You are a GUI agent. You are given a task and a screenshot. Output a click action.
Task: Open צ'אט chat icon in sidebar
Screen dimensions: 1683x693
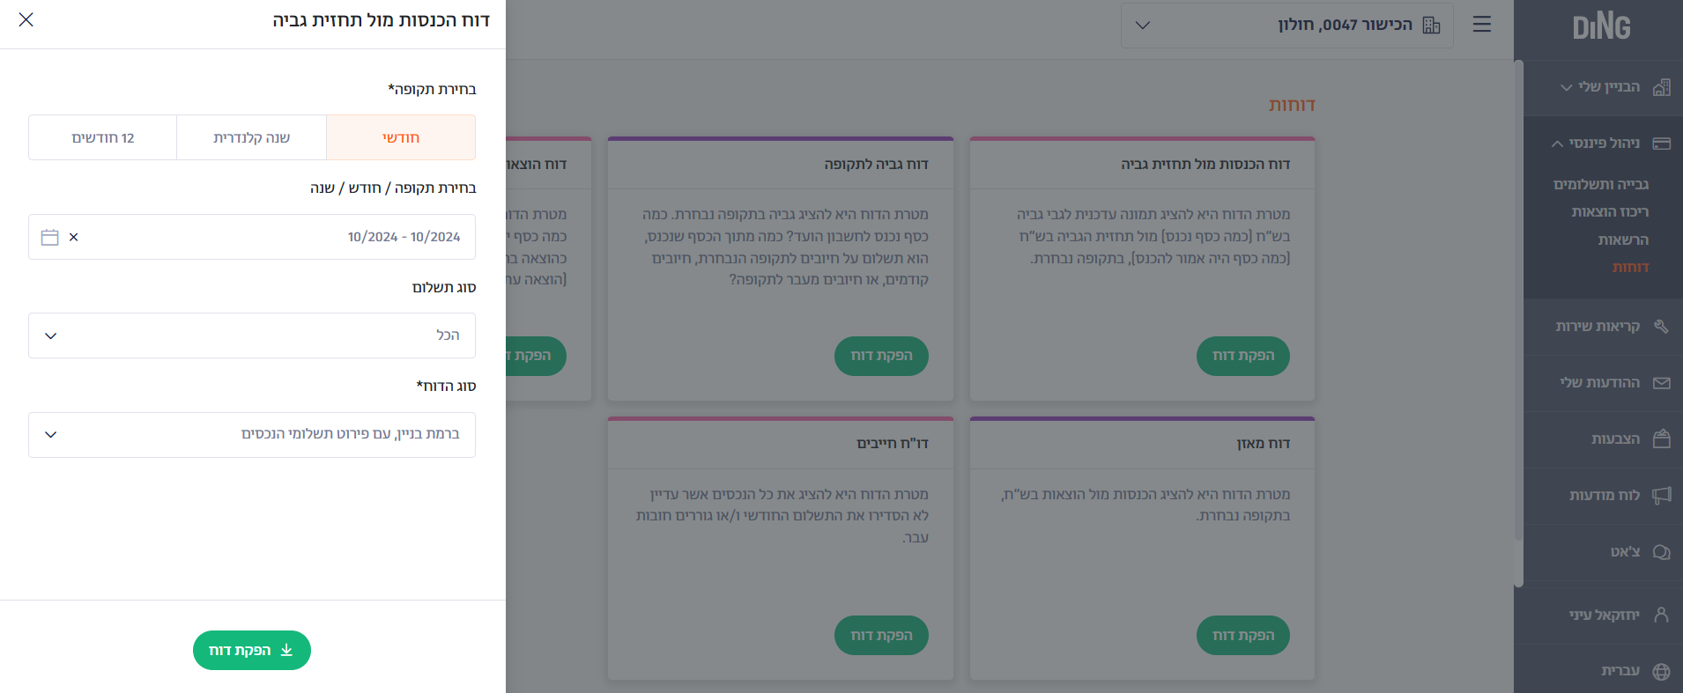click(x=1661, y=552)
